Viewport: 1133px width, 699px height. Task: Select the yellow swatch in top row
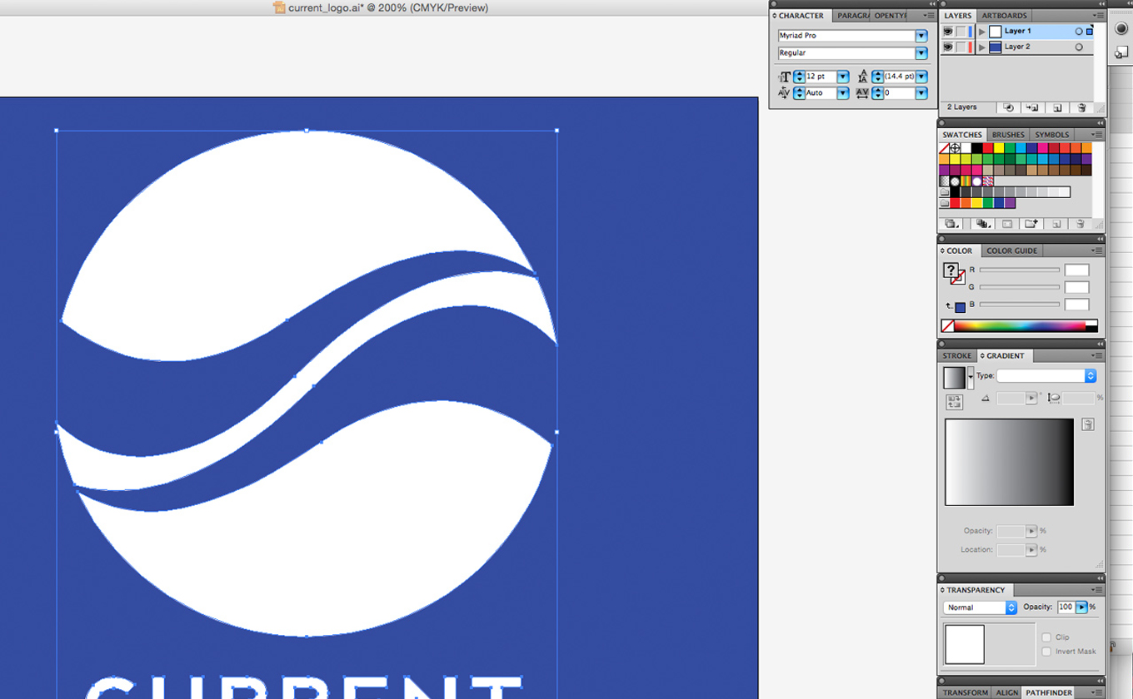(999, 148)
